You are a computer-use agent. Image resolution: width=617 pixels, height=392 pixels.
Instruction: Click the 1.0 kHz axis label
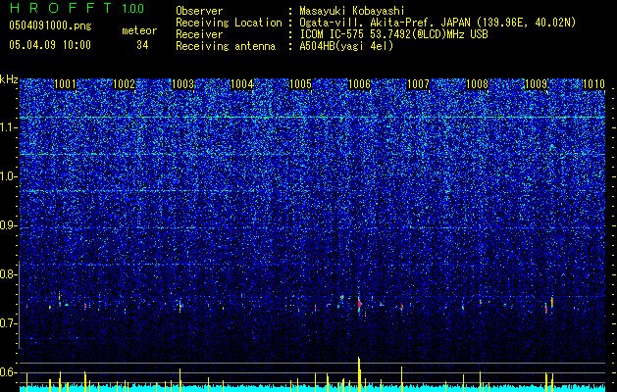[8, 176]
